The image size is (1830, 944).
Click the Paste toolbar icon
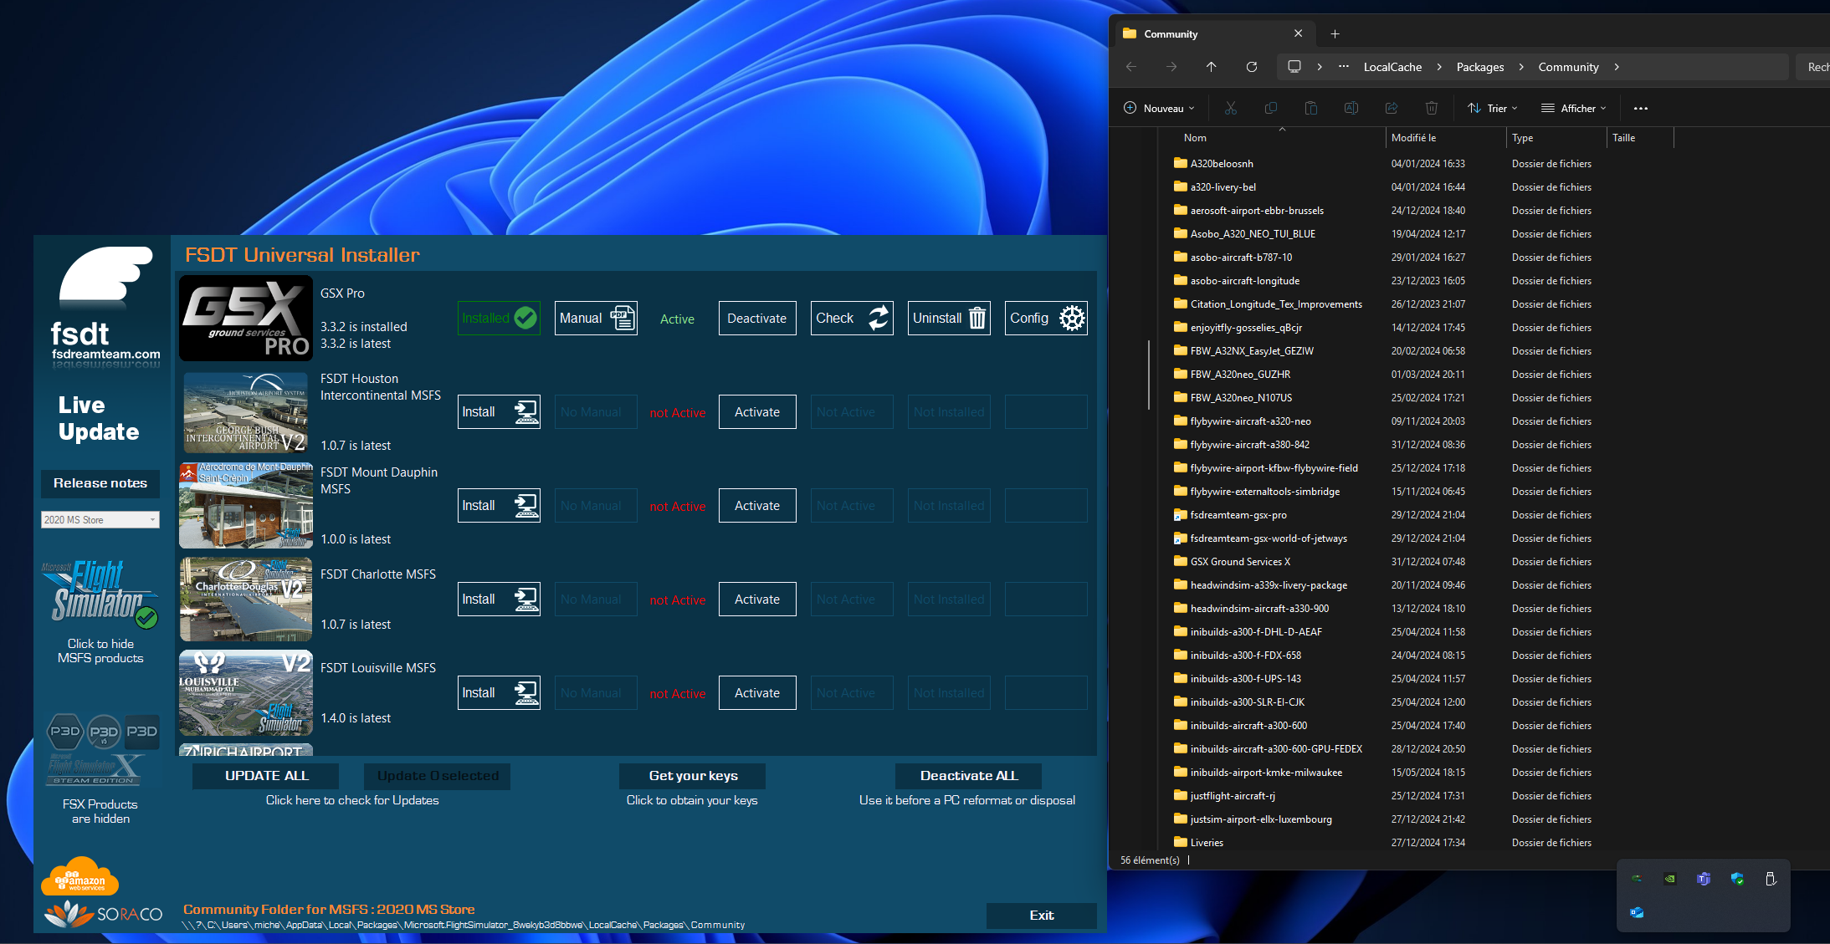[x=1311, y=108]
